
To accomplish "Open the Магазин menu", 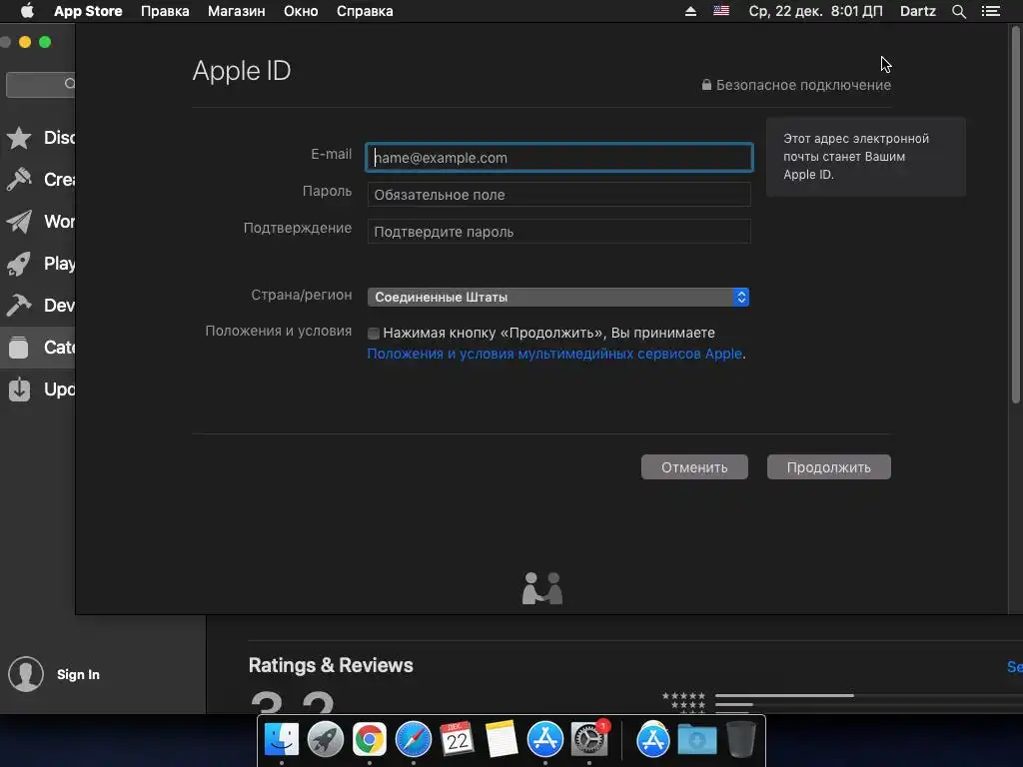I will coord(236,11).
